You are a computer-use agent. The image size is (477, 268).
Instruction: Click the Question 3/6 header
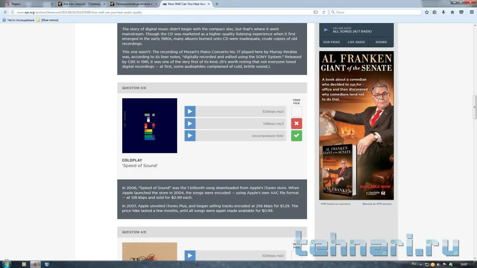(x=212, y=88)
